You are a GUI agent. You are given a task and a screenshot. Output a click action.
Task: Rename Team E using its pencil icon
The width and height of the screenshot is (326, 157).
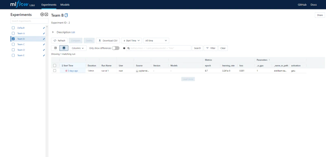tap(44, 55)
